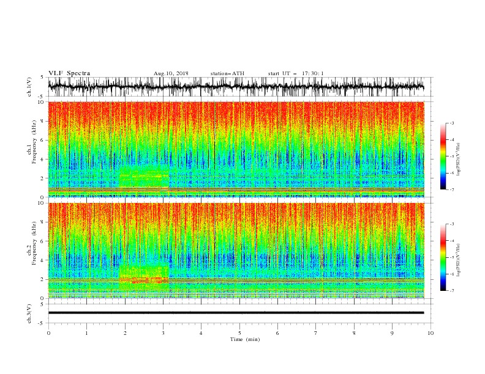
Task: Click the red emission burst in ch.2 spectrogram
Action: pos(144,279)
